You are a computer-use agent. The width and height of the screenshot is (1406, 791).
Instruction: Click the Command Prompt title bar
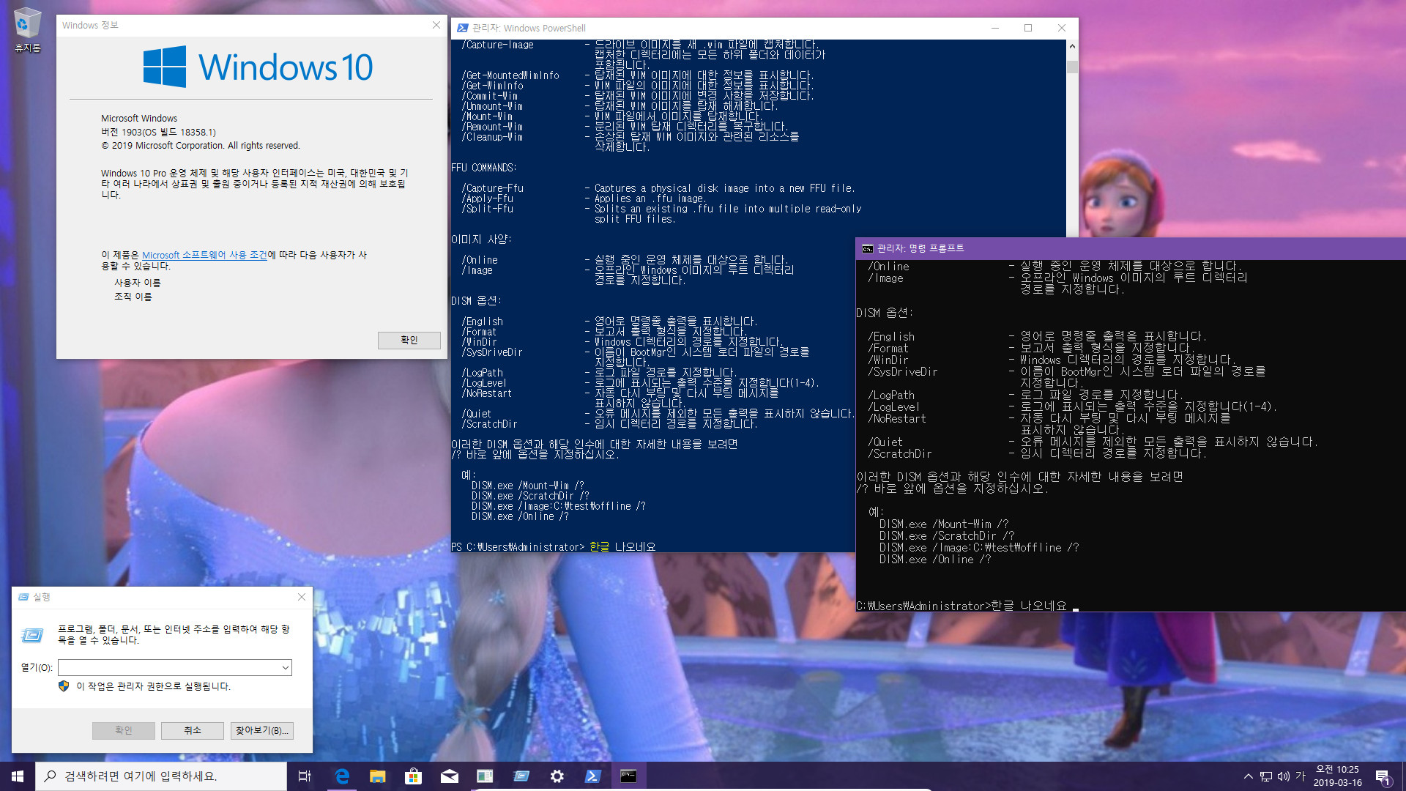[x=1131, y=248]
